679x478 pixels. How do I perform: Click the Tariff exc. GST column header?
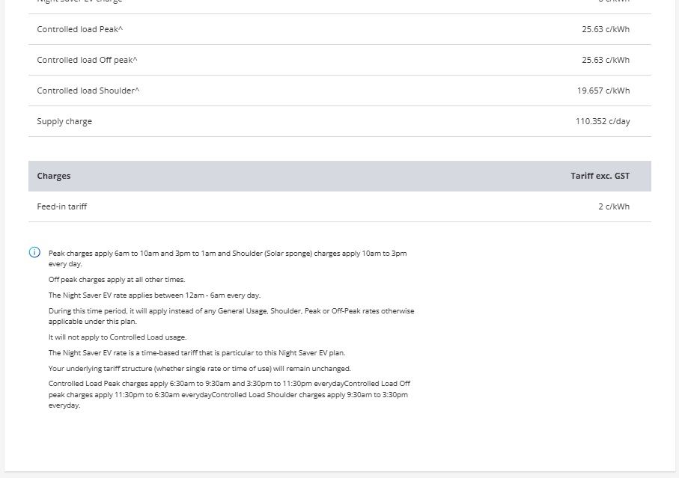pos(600,177)
